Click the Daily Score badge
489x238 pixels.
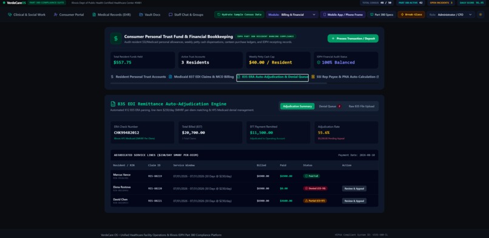tap(471, 3)
